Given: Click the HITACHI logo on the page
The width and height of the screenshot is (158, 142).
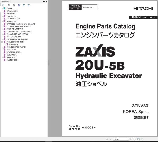Looking at the screenshot, I should 143,9.
